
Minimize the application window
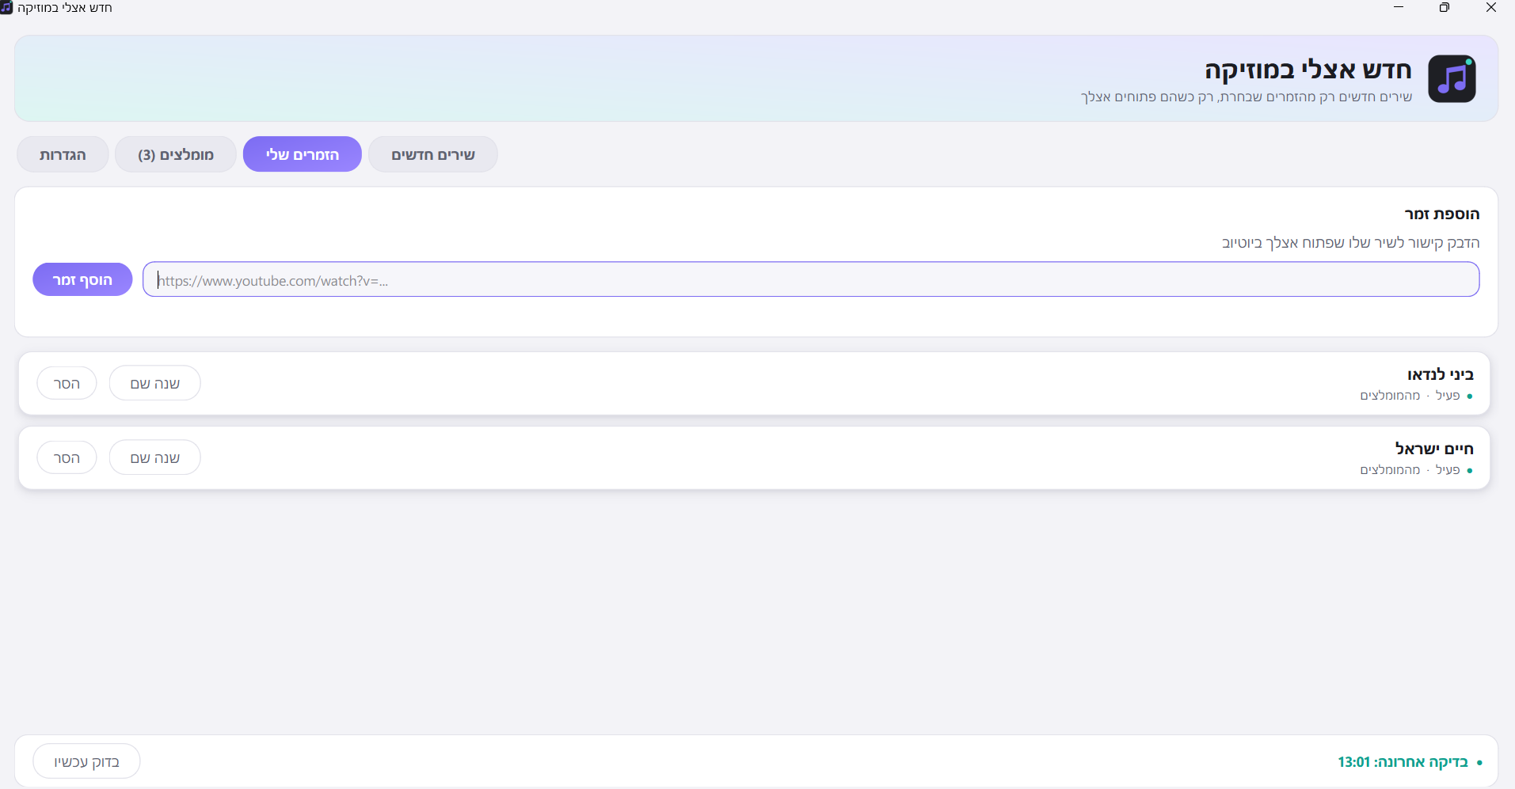pyautogui.click(x=1399, y=7)
